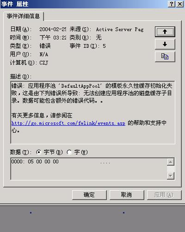The height and width of the screenshot is (232, 185).
Task: Copy event details to clipboard
Action: (165, 57)
